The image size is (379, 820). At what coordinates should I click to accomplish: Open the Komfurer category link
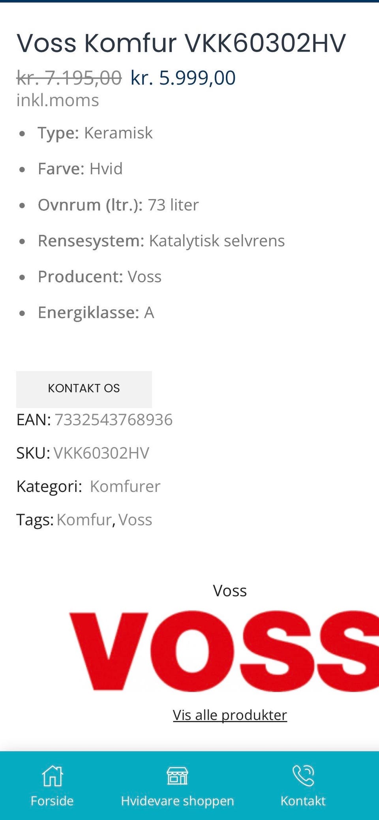pyautogui.click(x=125, y=486)
